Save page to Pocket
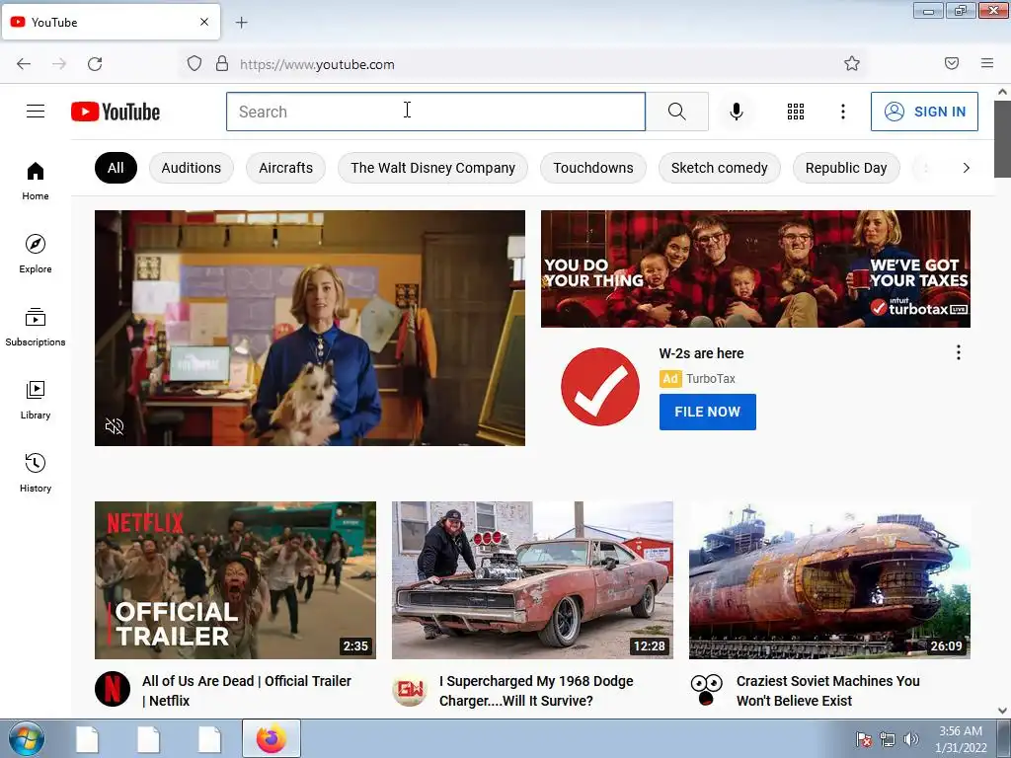Screen dimensions: 1011x758 [952, 63]
